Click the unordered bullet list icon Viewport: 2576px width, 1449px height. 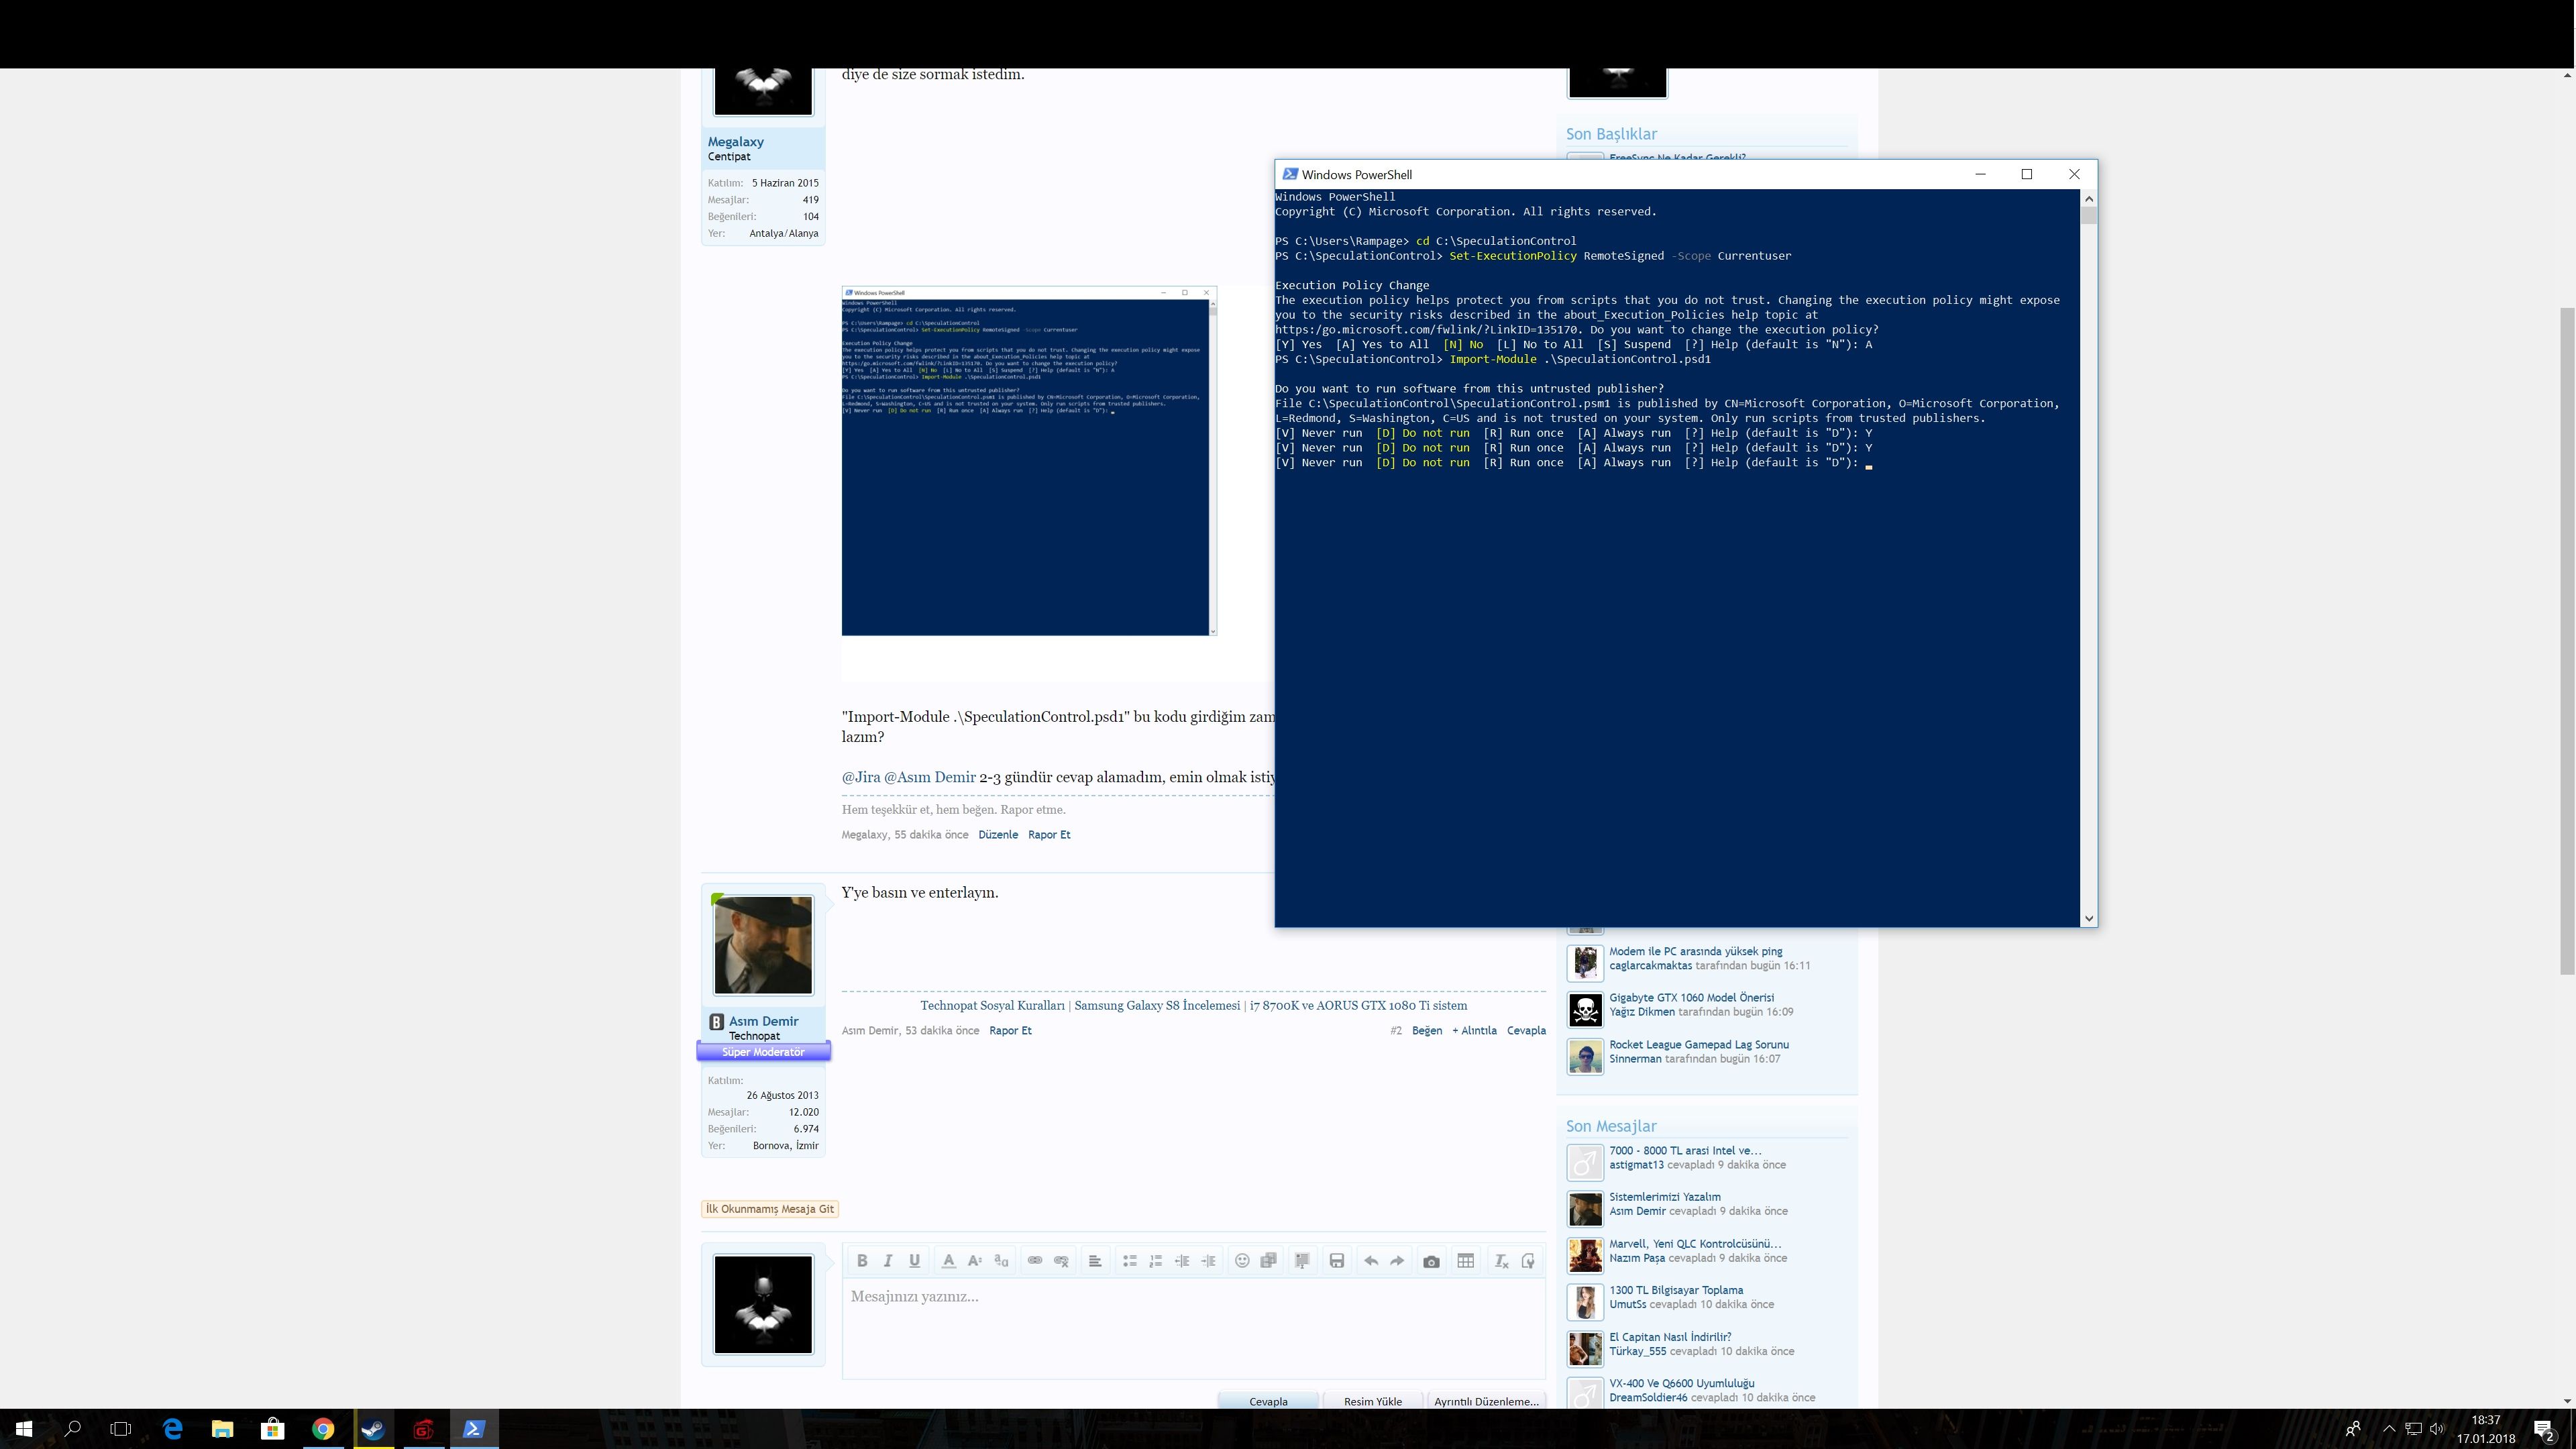click(1129, 1261)
